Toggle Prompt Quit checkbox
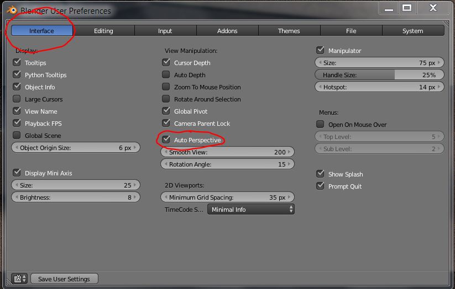The width and height of the screenshot is (455, 289). (320, 186)
